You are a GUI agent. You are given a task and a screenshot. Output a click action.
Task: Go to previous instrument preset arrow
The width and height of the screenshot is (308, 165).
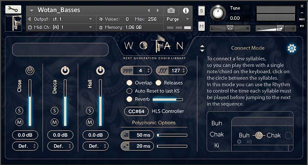click(x=149, y=10)
